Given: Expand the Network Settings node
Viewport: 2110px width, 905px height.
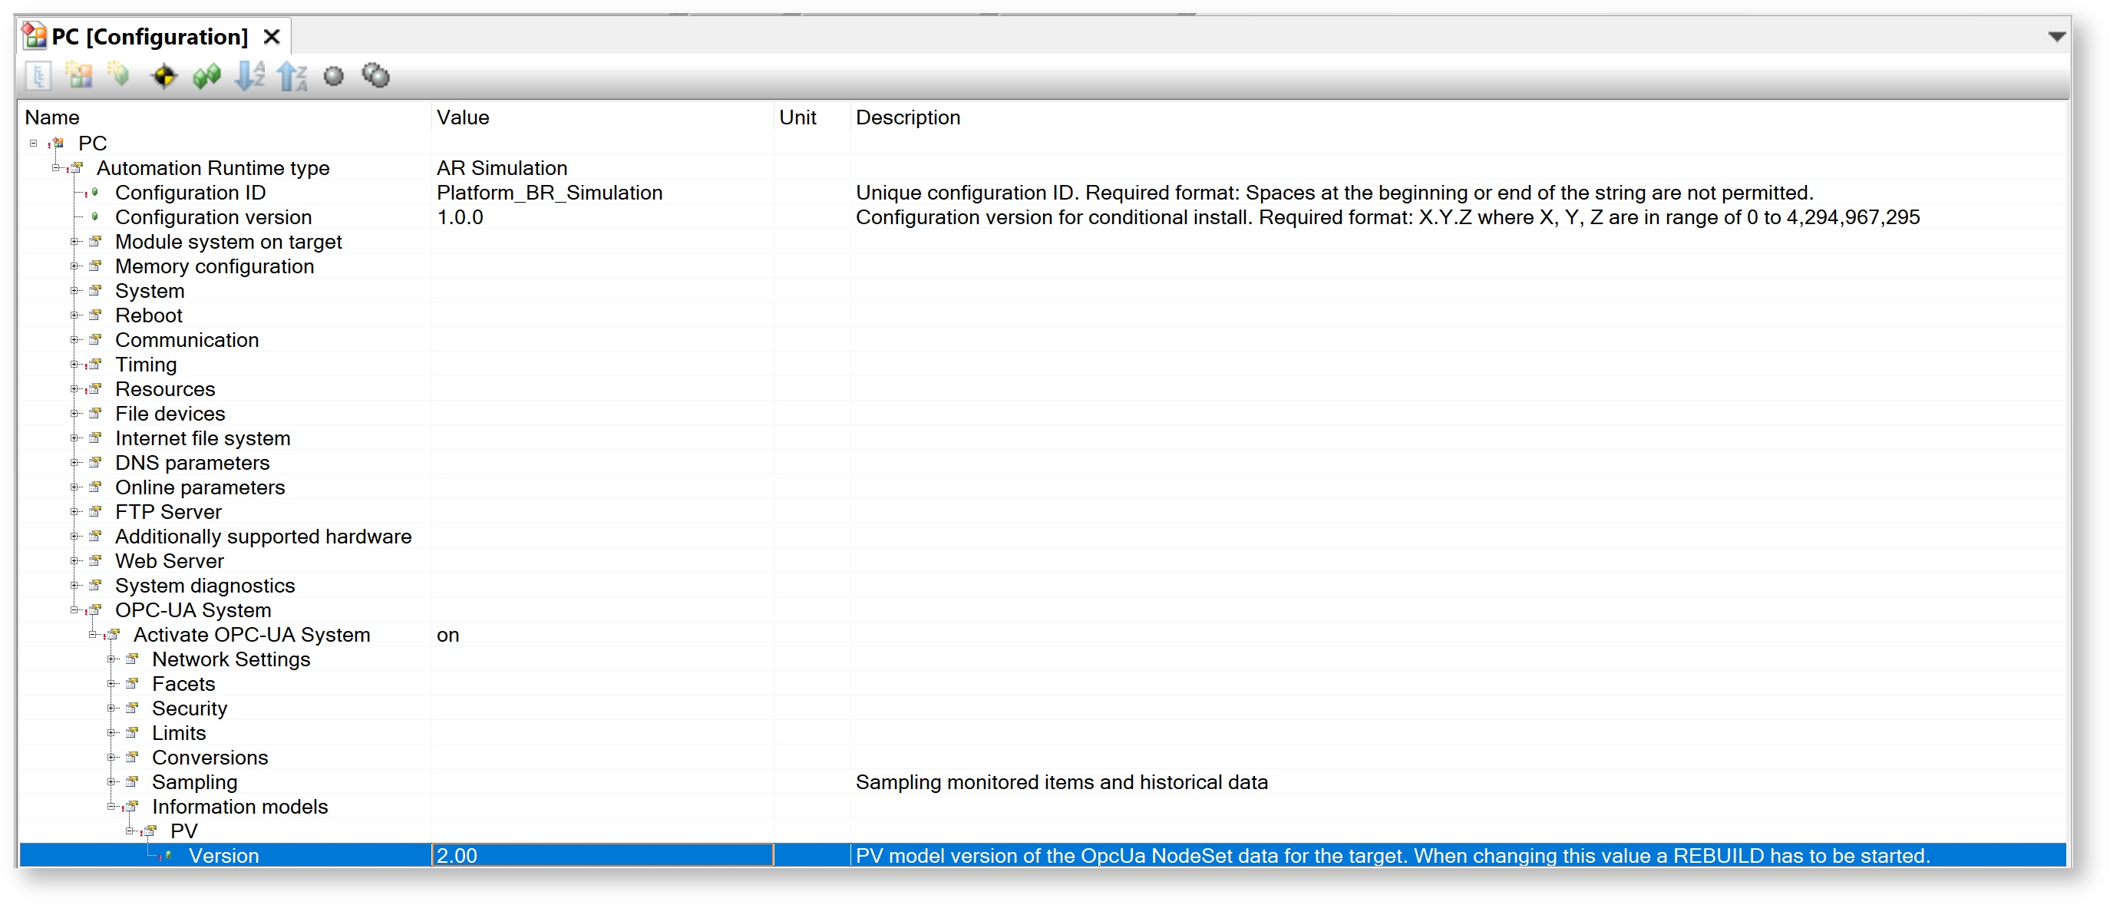Looking at the screenshot, I should [x=111, y=659].
